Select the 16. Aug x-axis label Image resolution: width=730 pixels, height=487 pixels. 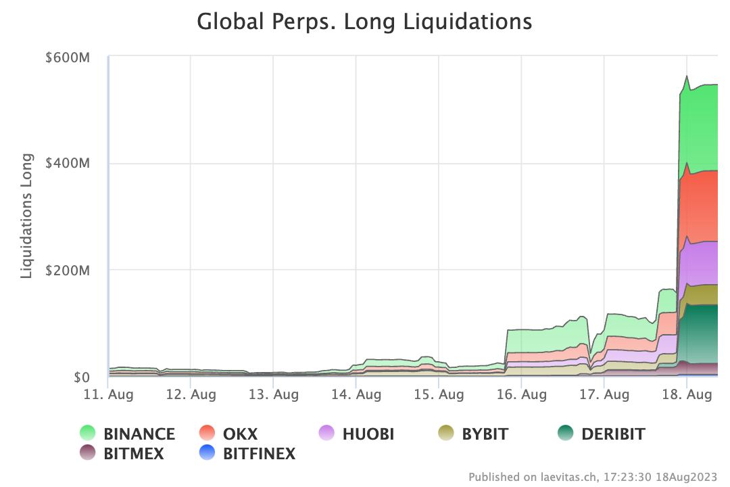point(521,395)
